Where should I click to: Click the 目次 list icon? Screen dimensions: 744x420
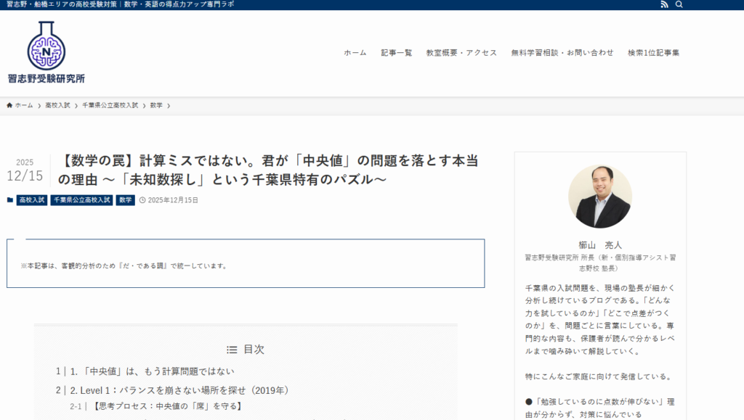coord(232,350)
